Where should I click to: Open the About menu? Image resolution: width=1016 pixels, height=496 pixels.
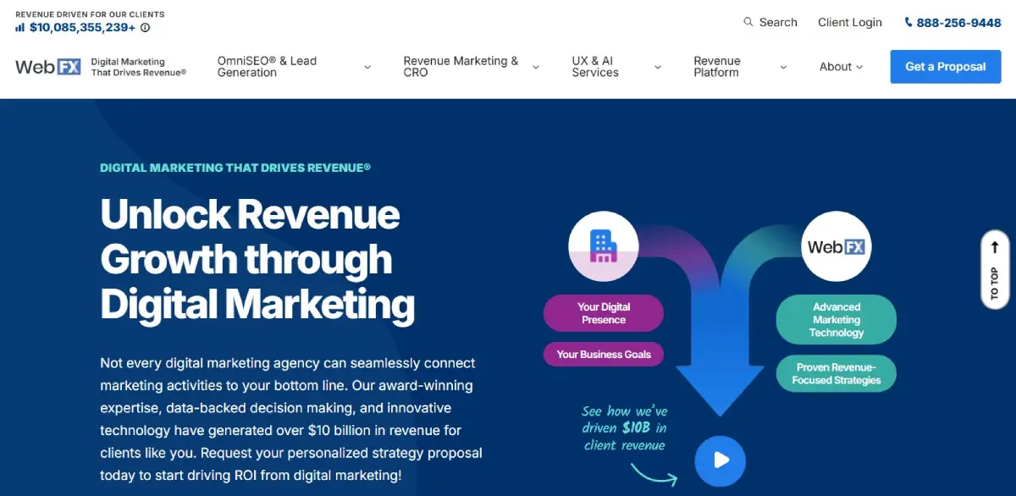tap(841, 67)
